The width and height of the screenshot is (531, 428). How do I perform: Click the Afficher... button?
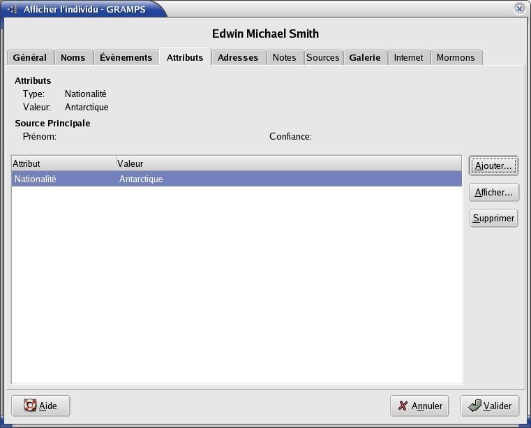coord(493,192)
